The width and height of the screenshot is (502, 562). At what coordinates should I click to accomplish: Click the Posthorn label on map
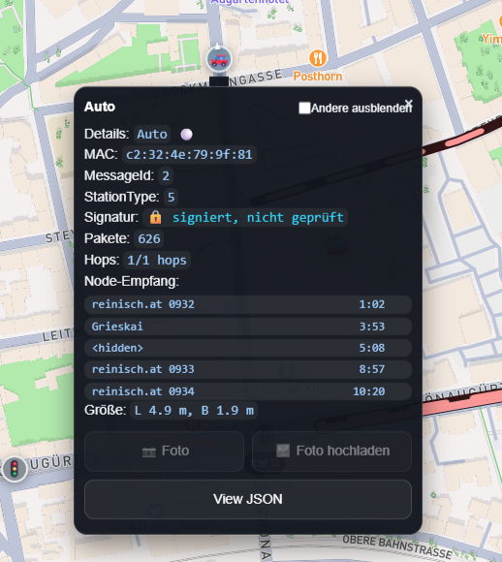click(318, 77)
